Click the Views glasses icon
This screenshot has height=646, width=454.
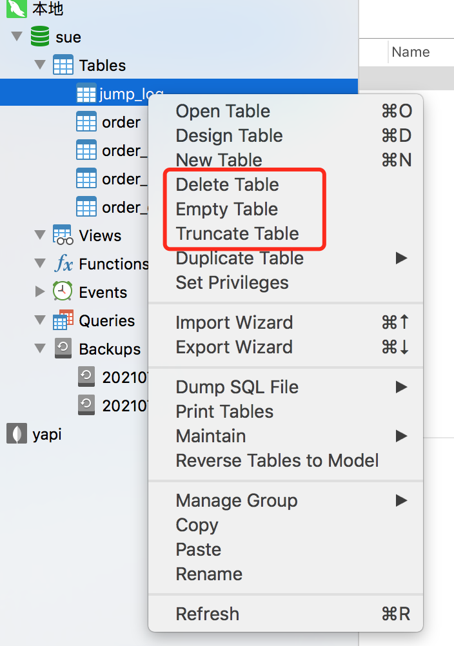click(x=63, y=235)
